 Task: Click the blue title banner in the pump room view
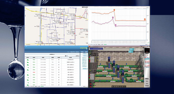tap(96, 49)
